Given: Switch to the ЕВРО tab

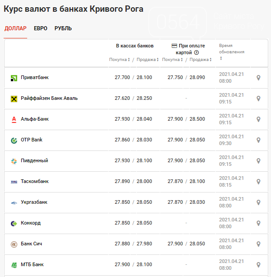Looking at the screenshot, I should tap(41, 28).
